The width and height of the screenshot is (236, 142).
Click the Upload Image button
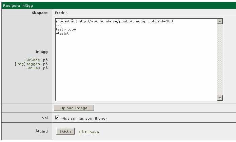coord(74,108)
